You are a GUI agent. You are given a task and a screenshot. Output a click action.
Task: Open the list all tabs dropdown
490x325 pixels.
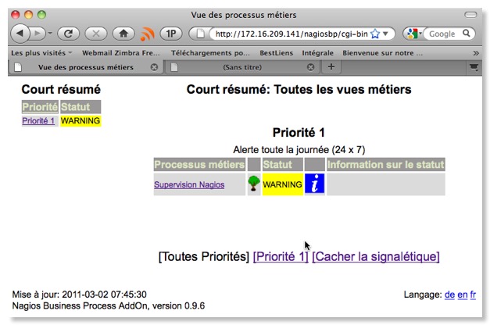click(473, 68)
